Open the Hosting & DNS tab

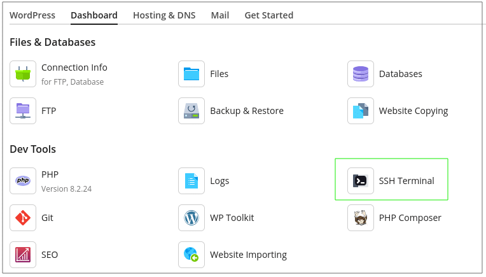(164, 15)
